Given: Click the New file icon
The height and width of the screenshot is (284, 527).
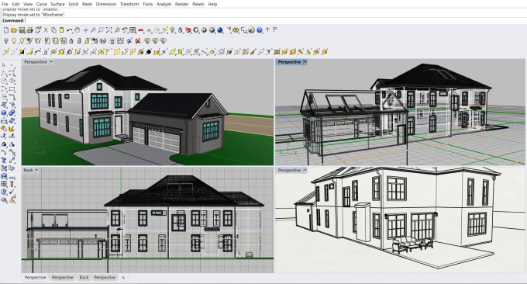Looking at the screenshot, I should pyautogui.click(x=6, y=30).
